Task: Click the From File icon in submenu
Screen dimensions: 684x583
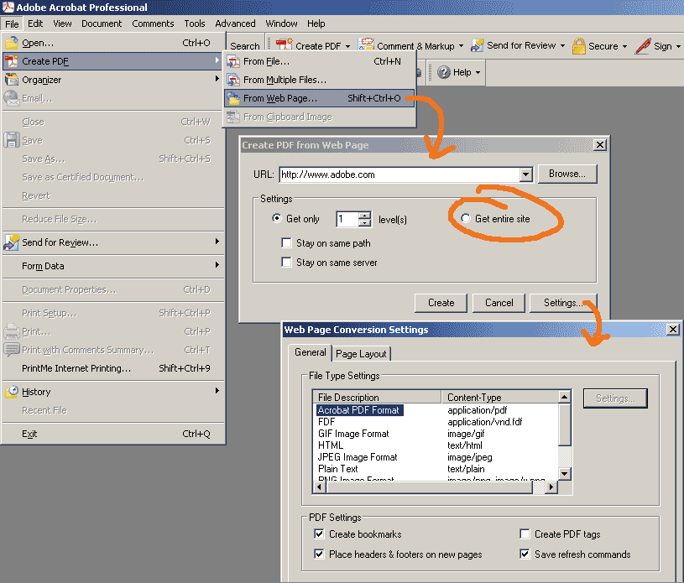Action: 233,61
